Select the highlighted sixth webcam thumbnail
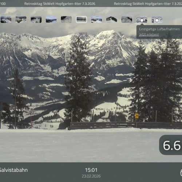 click(x=82, y=20)
